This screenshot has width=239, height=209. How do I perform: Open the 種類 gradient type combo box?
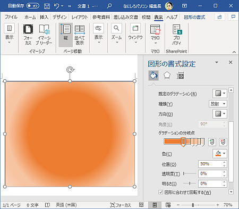[x=218, y=104]
